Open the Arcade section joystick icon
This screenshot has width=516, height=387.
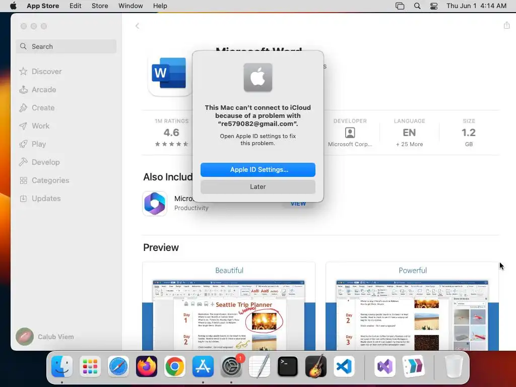[23, 90]
